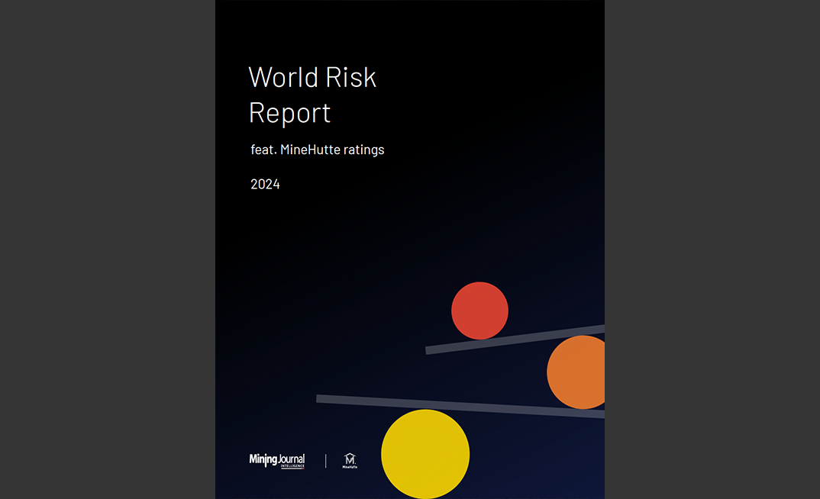
Task: Click the right gray margin of the screen
Action: point(712,250)
